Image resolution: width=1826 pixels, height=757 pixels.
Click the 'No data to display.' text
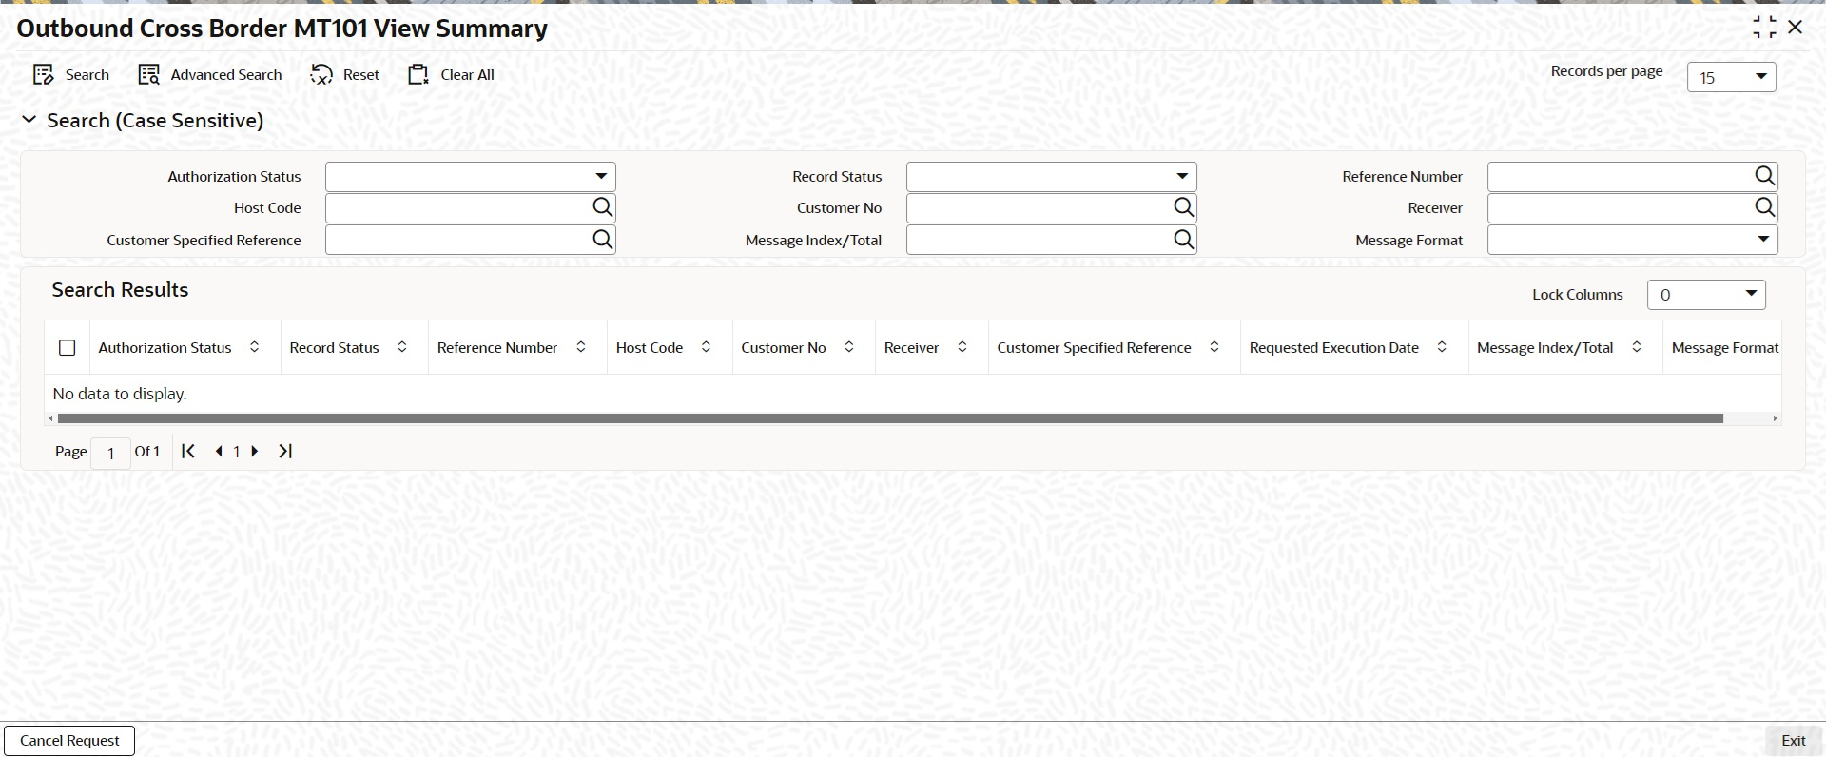pyautogui.click(x=120, y=394)
